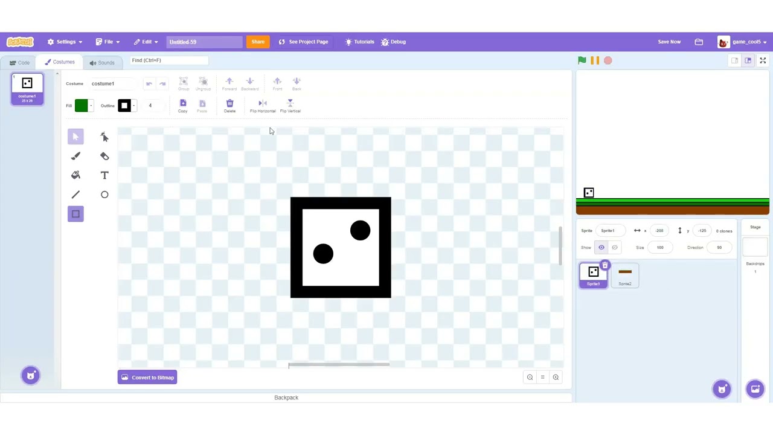Open the Edit dropdown menu

tap(146, 42)
